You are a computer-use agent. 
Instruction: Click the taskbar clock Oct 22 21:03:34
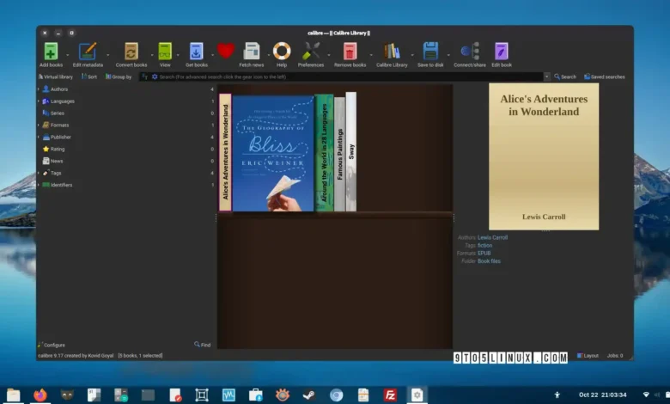pyautogui.click(x=602, y=395)
